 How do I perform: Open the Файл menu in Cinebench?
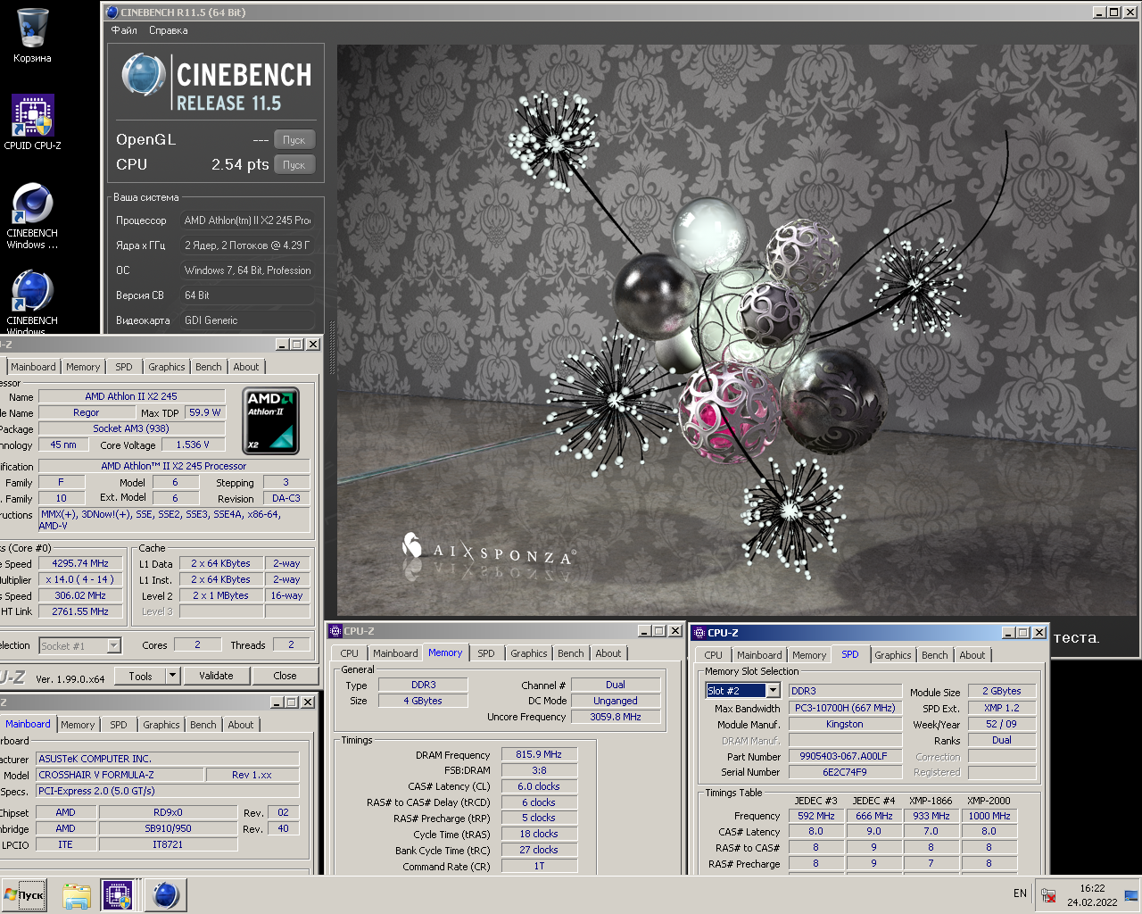(x=124, y=30)
